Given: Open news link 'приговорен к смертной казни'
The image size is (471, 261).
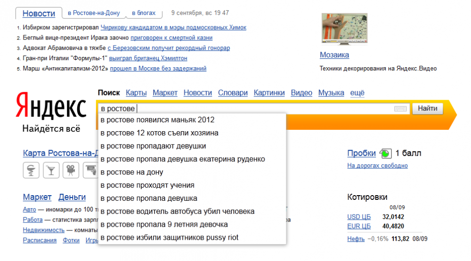Looking at the screenshot, I should click(171, 38).
